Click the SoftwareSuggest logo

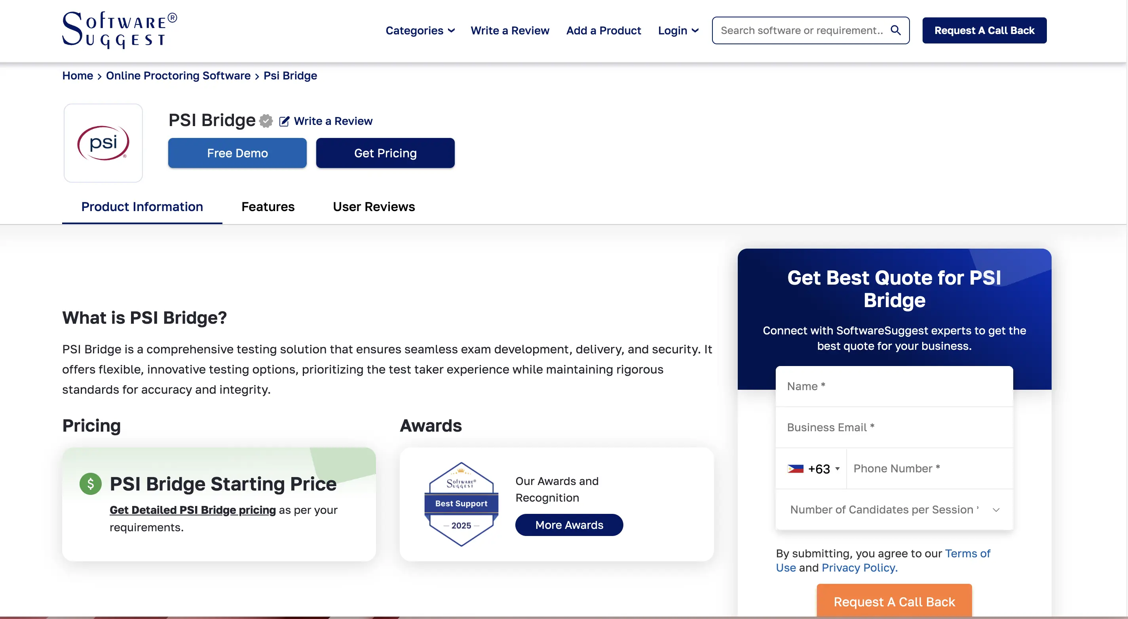pos(119,30)
